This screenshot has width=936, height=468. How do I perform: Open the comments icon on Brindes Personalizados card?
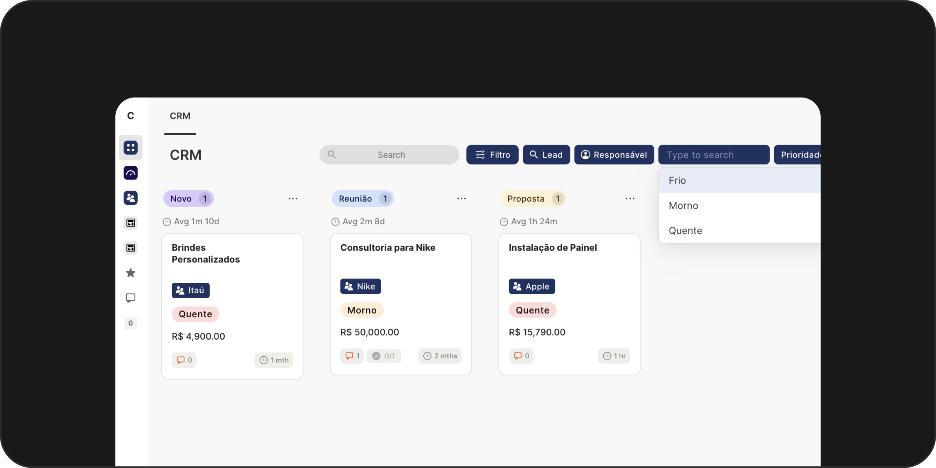click(x=184, y=360)
